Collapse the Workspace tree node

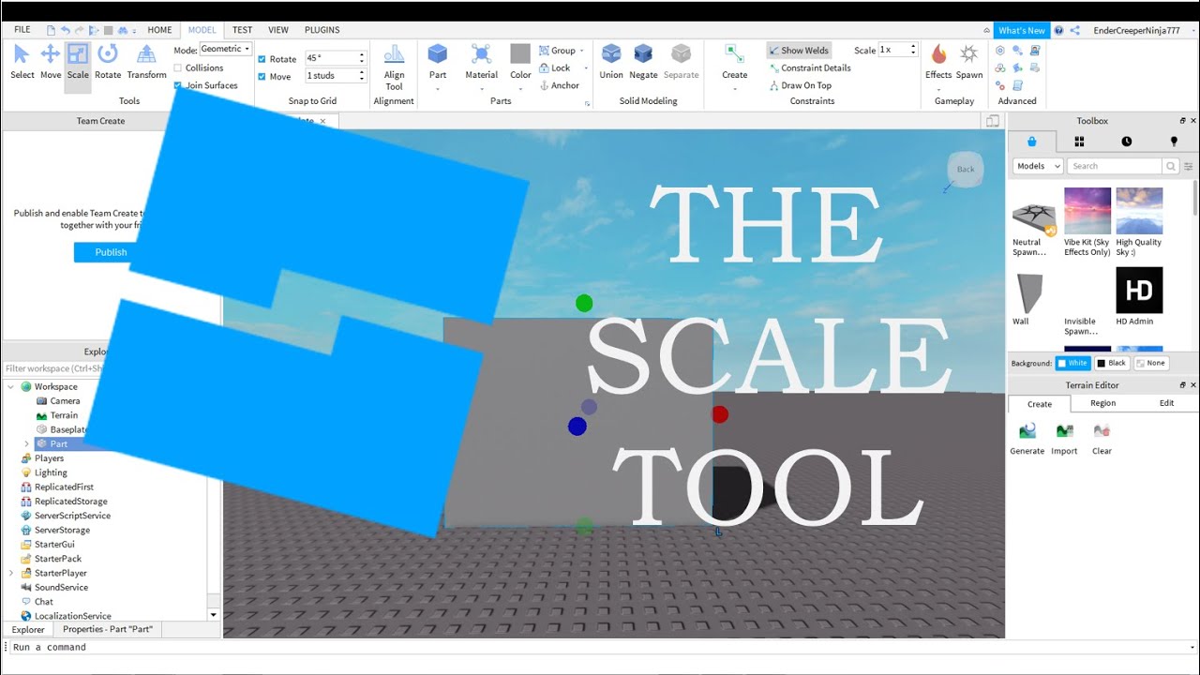pos(11,386)
